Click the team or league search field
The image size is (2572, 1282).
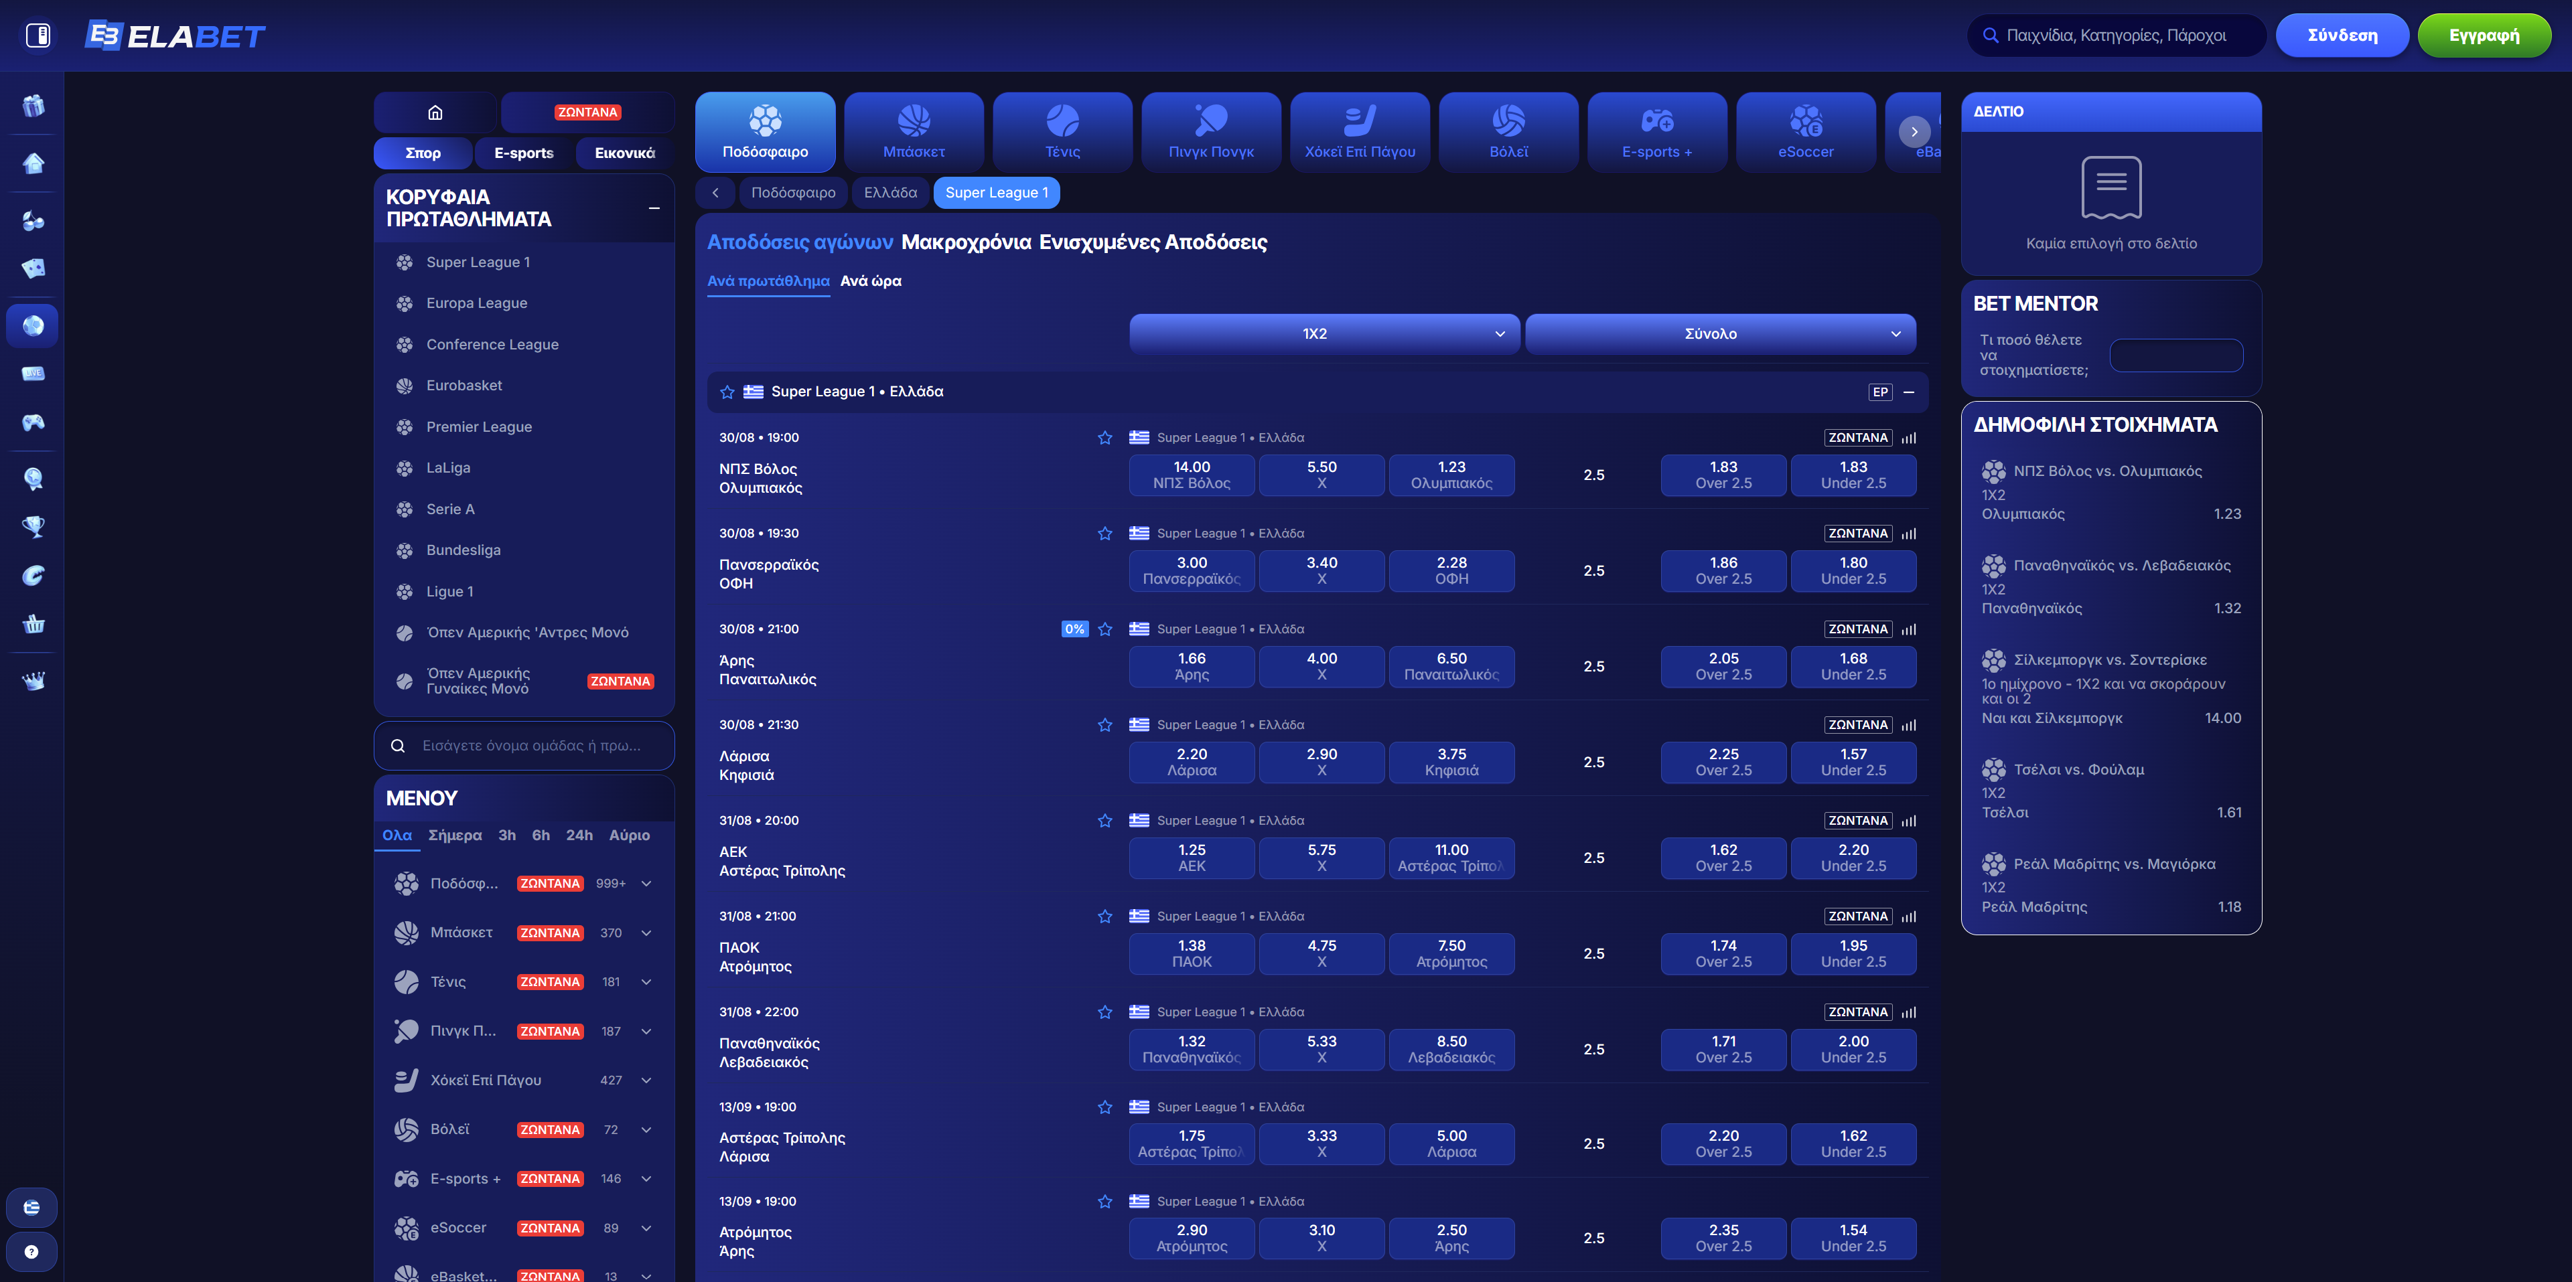click(x=524, y=746)
